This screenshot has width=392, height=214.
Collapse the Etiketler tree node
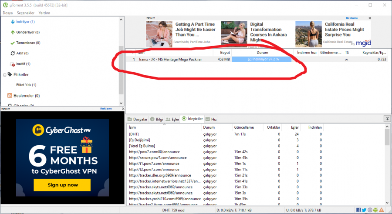tap(4, 75)
